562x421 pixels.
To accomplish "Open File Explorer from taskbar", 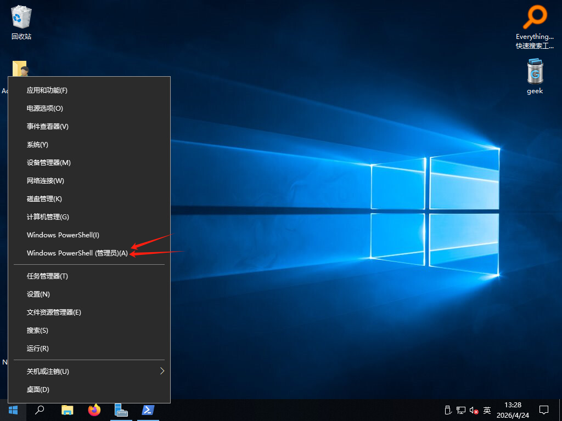I will (x=67, y=410).
